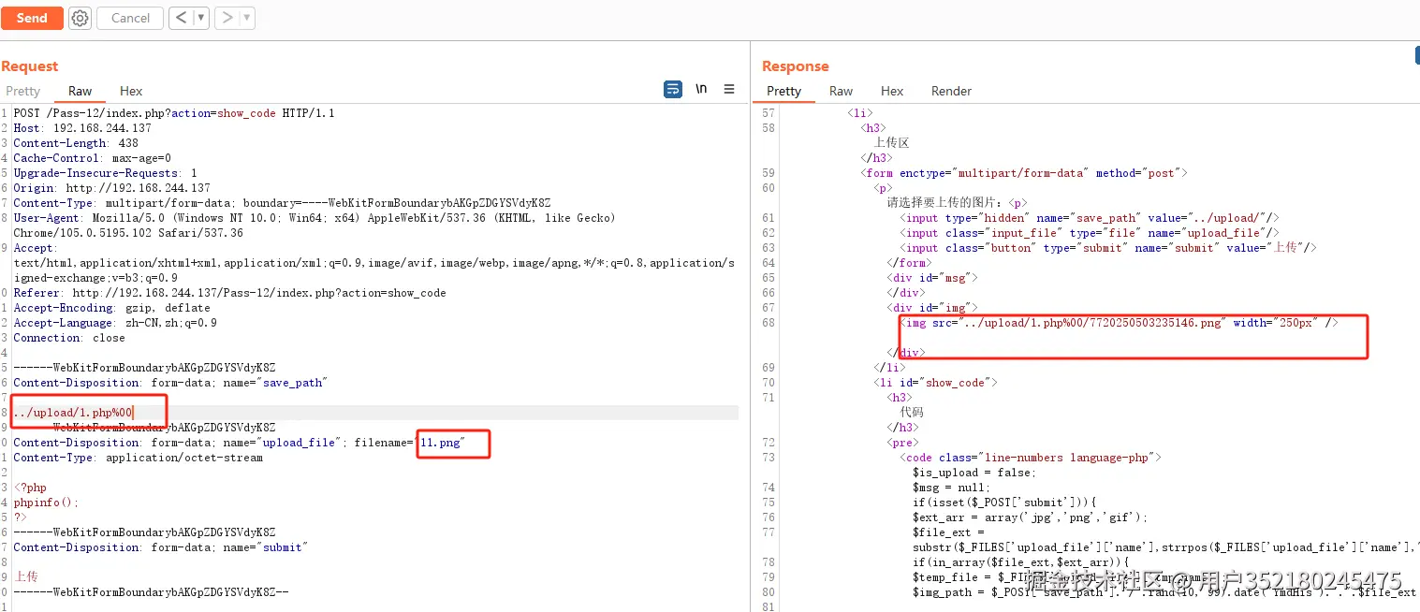Click the form enctype multipart/form-data response line

point(1024,173)
